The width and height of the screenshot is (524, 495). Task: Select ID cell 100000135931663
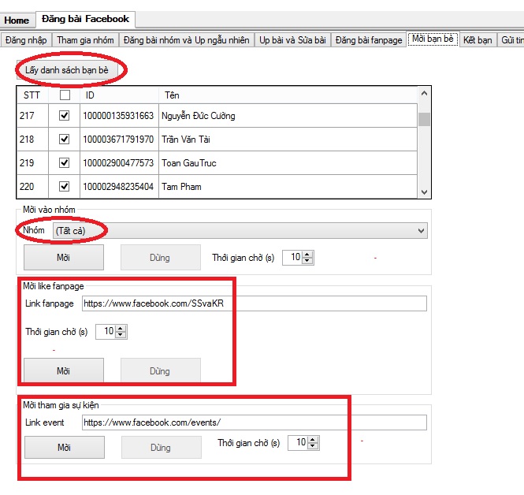[x=119, y=116]
